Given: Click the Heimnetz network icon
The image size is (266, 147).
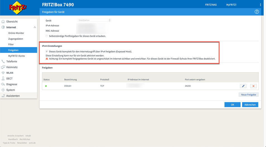Looking at the screenshot, I should click(3, 67).
